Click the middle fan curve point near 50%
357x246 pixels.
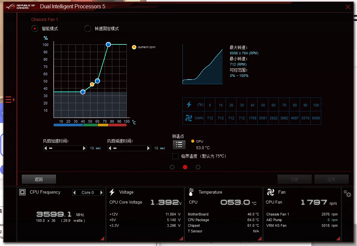pyautogui.click(x=97, y=81)
